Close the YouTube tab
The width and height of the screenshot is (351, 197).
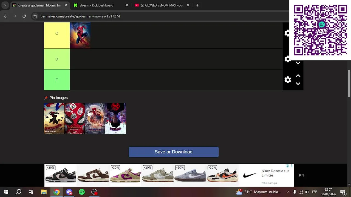tap(188, 5)
